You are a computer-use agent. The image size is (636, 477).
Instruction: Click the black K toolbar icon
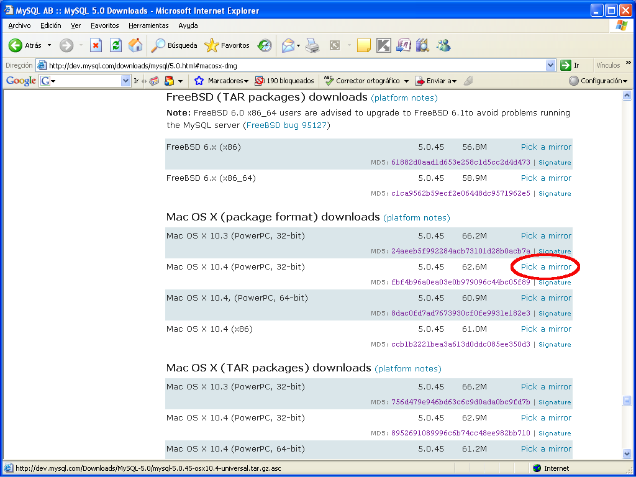click(383, 45)
